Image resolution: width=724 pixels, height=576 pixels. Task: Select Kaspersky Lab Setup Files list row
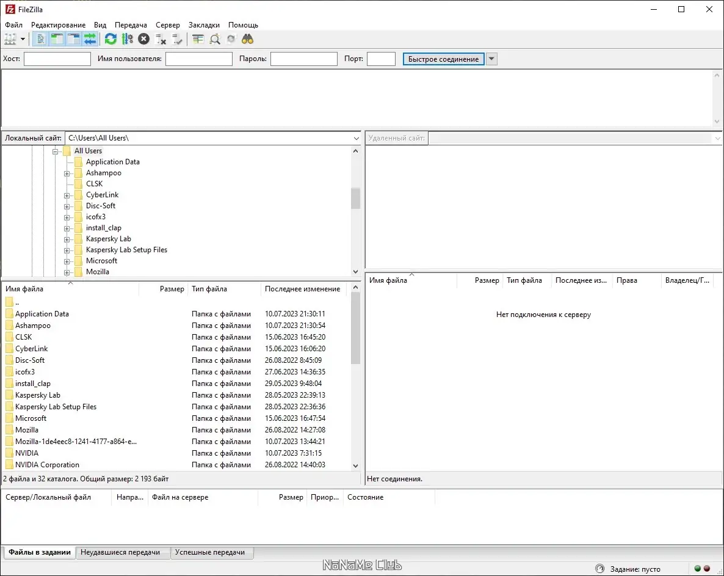pos(175,407)
